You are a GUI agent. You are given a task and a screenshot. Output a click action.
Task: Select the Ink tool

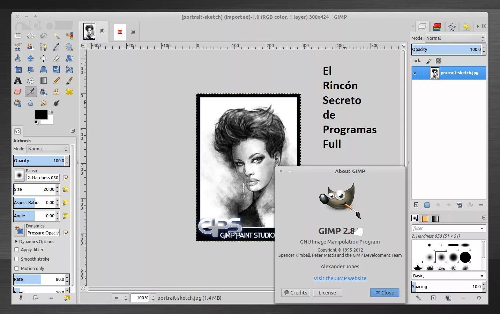[x=44, y=92]
